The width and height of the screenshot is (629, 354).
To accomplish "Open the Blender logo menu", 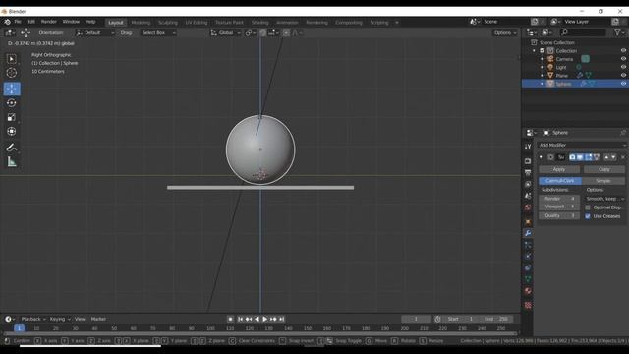I will coord(7,22).
